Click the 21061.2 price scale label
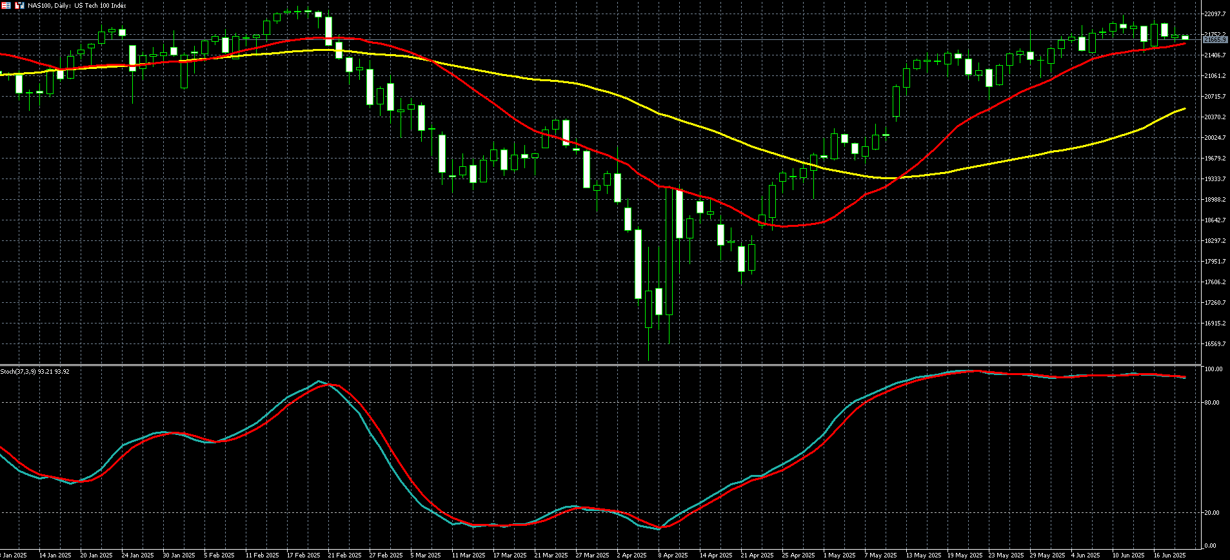The image size is (1230, 560). [1215, 75]
